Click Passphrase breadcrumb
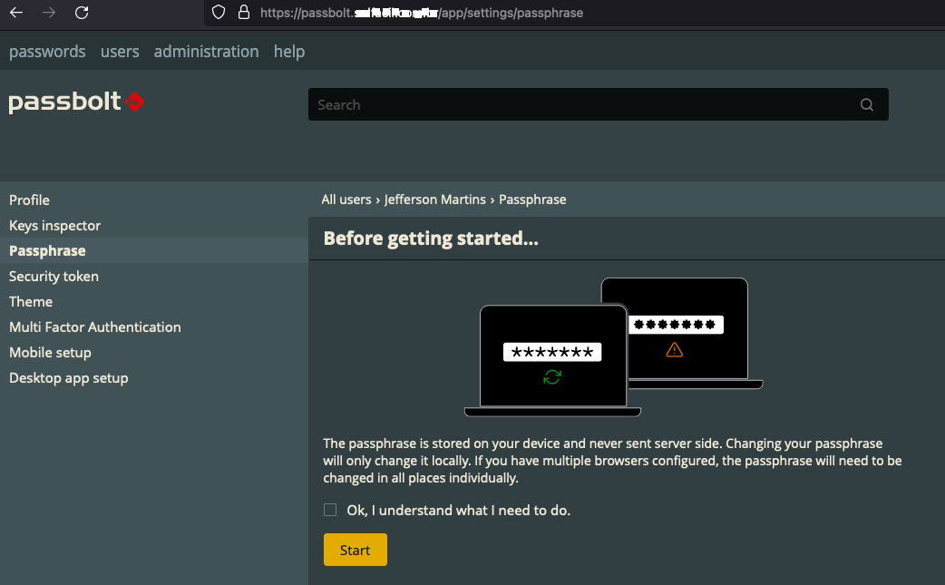 532,200
